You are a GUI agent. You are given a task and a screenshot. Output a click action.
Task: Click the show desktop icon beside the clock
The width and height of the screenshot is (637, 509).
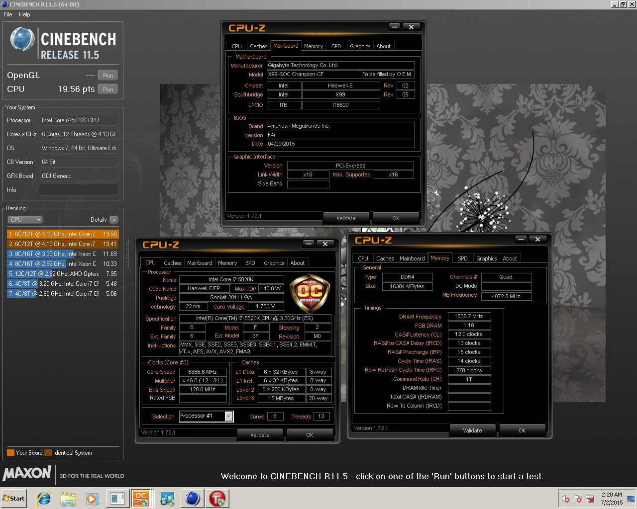point(631,499)
